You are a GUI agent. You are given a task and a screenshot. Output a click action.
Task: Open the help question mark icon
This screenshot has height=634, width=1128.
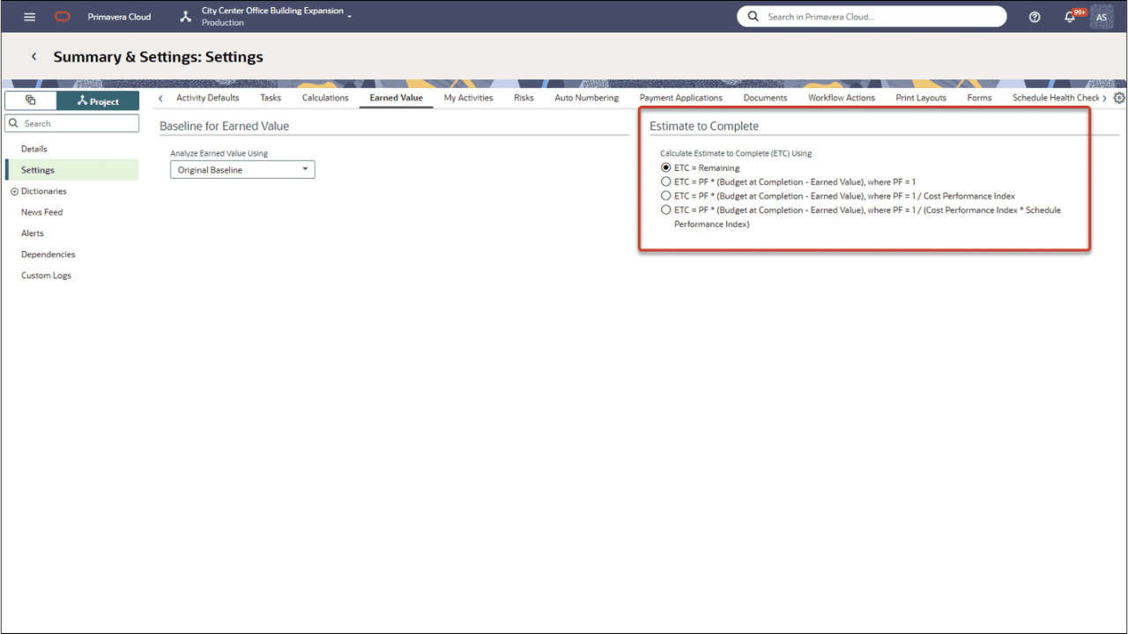coord(1035,17)
